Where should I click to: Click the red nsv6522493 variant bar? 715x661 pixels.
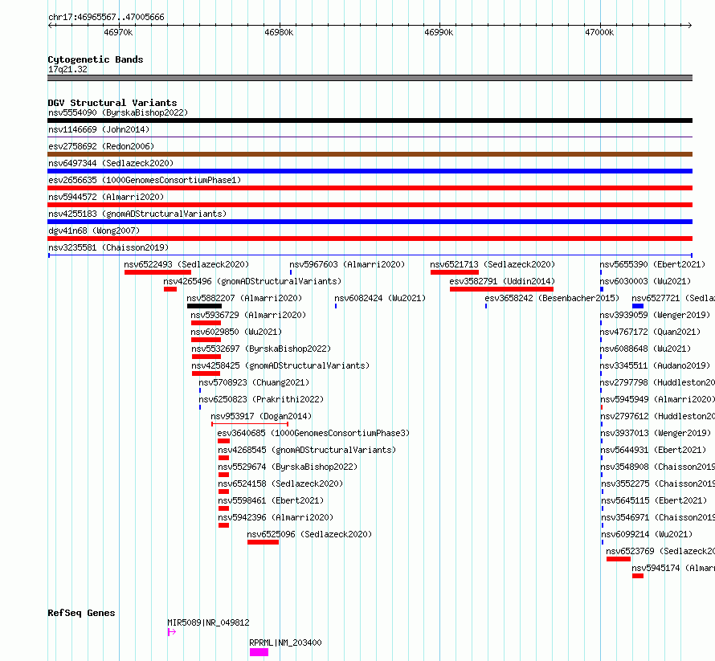pos(157,272)
